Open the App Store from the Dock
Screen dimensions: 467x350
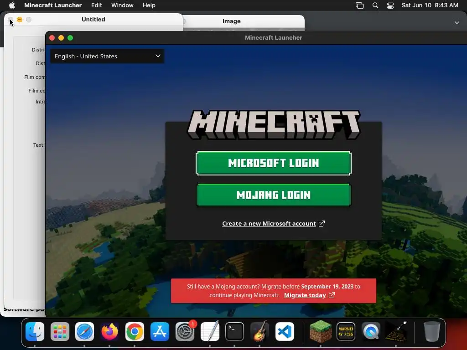tap(160, 331)
